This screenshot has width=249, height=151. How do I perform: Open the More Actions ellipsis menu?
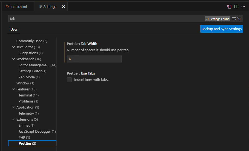tap(243, 7)
